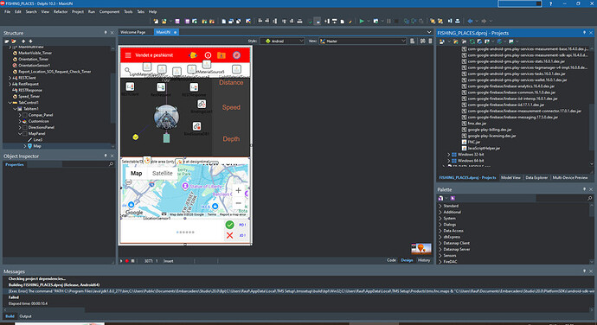
Task: Click the Properties tab in Object Inspector
Action: click(15, 164)
